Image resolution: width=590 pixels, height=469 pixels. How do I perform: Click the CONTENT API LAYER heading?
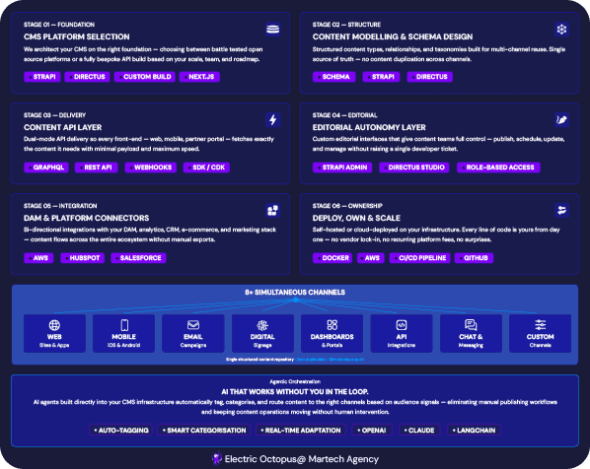(63, 127)
